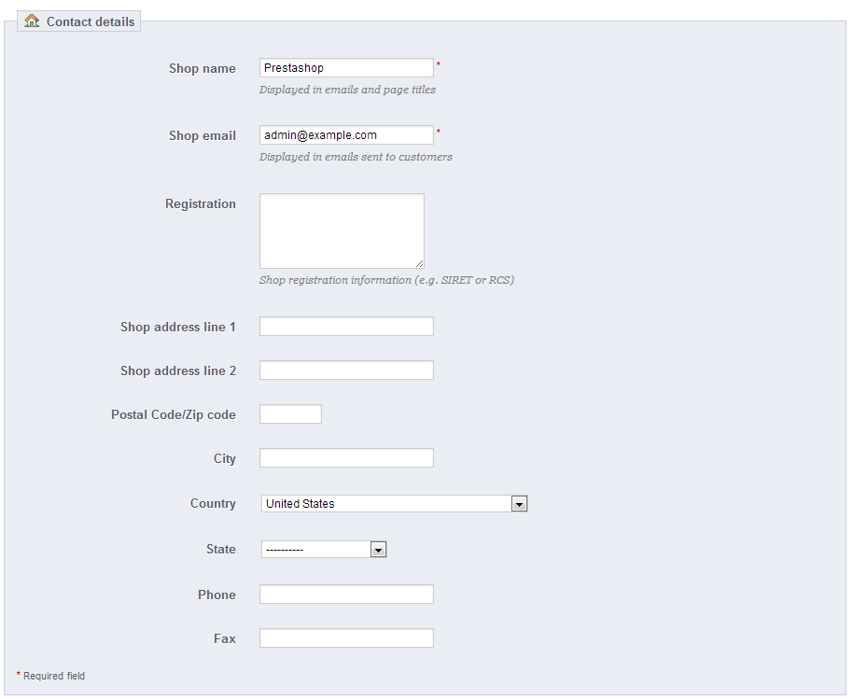Image resolution: width=853 pixels, height=700 pixels.
Task: Click the State field label
Action: [221, 549]
